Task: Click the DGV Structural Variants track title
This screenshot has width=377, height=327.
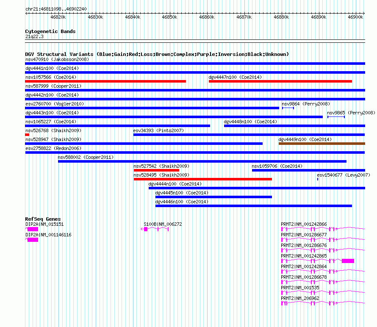Action: (x=157, y=54)
